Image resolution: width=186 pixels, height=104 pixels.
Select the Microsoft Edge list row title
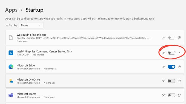coord(26,65)
